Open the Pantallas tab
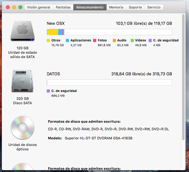 63,7
